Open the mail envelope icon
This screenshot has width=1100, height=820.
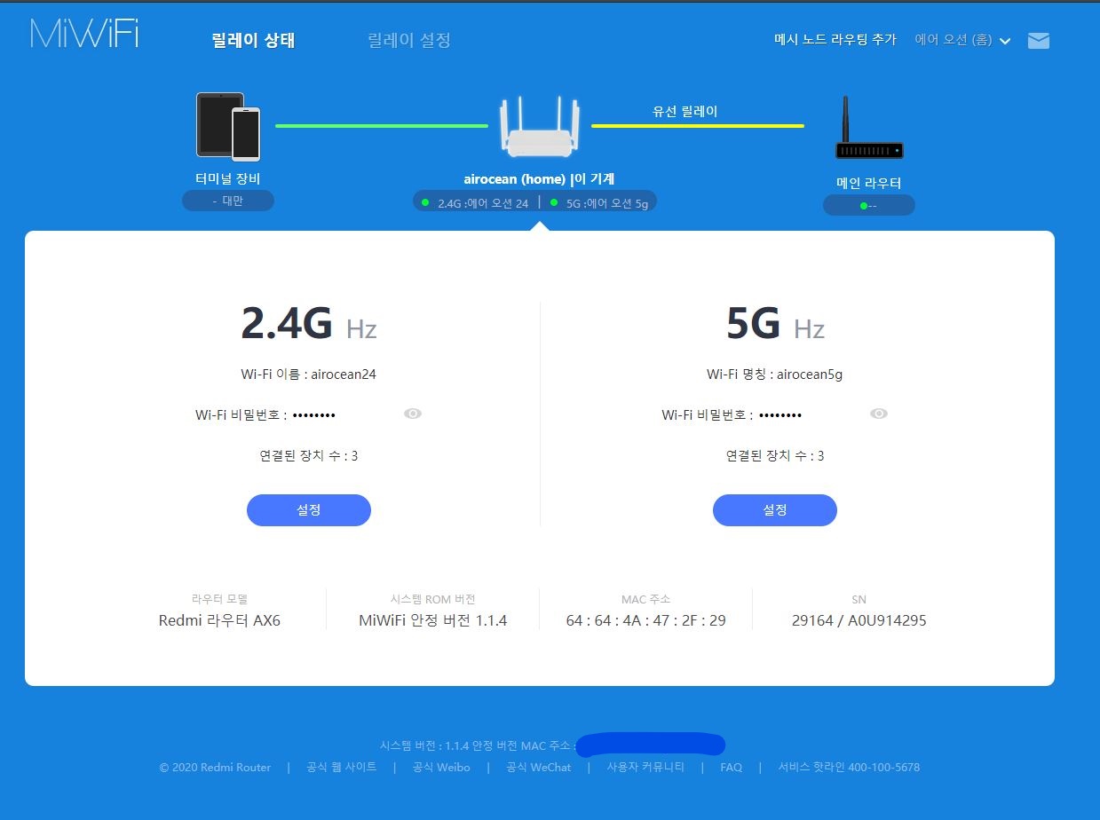[x=1039, y=41]
